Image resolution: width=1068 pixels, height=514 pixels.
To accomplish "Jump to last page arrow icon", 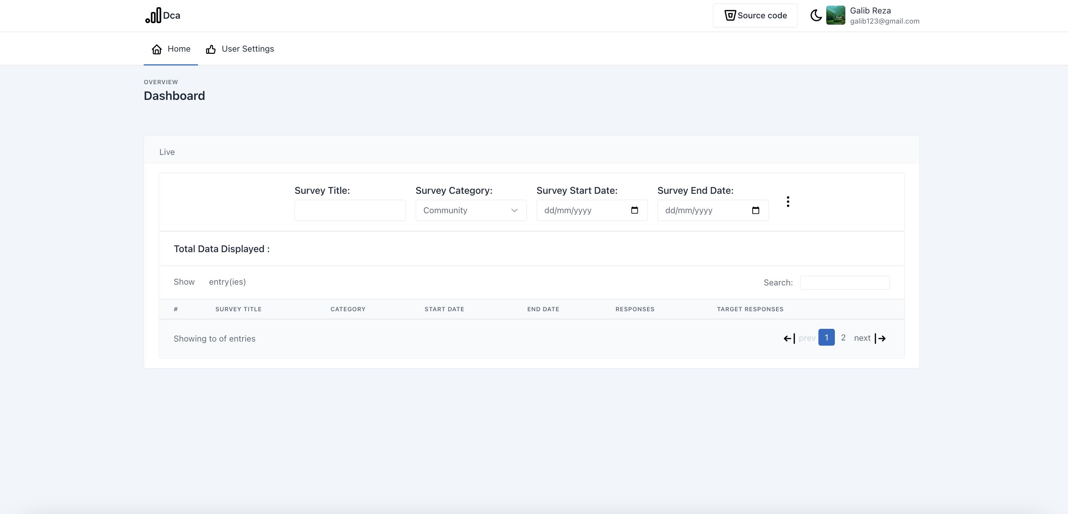I will pyautogui.click(x=880, y=339).
